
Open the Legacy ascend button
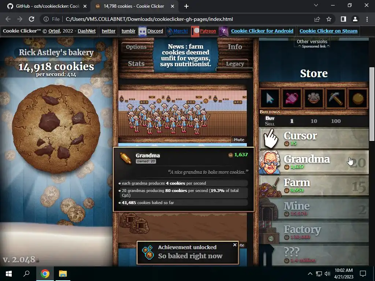pyautogui.click(x=235, y=64)
